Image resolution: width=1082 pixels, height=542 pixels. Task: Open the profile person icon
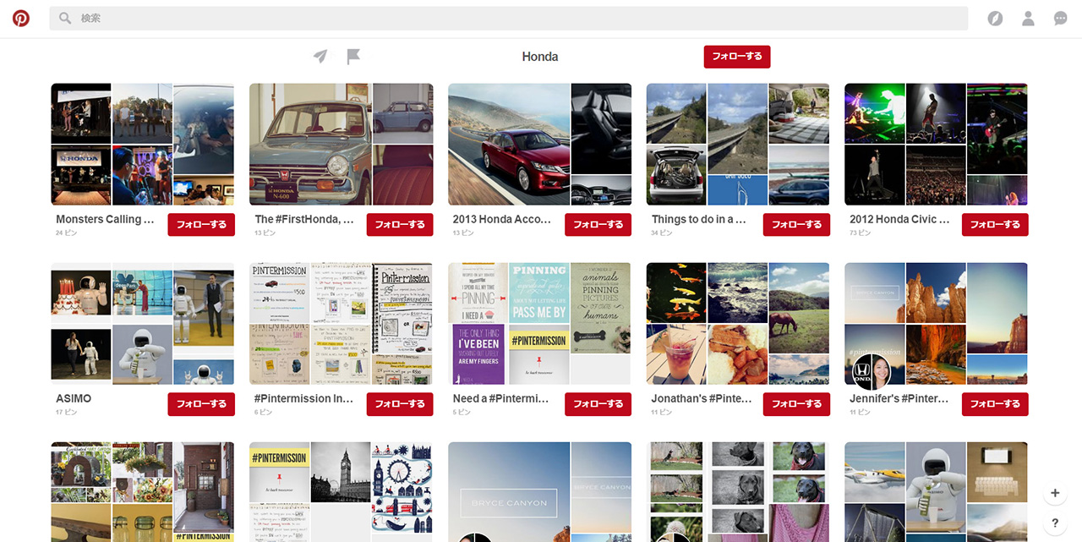(1028, 18)
